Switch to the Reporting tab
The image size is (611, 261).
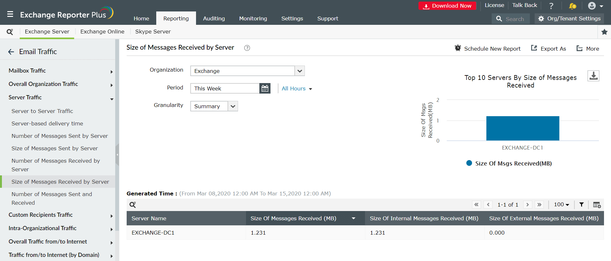pos(176,18)
